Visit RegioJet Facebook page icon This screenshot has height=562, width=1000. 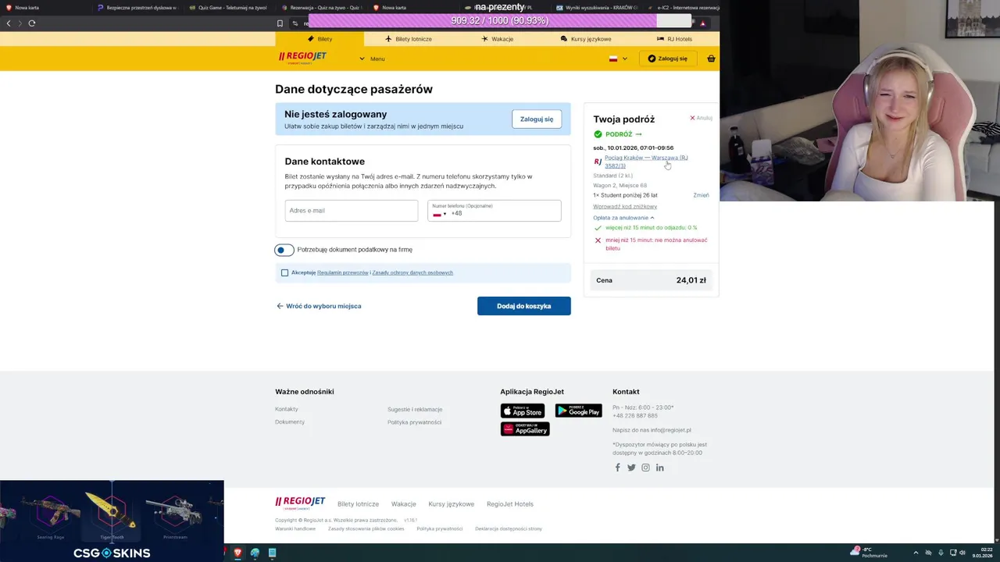coord(617,468)
